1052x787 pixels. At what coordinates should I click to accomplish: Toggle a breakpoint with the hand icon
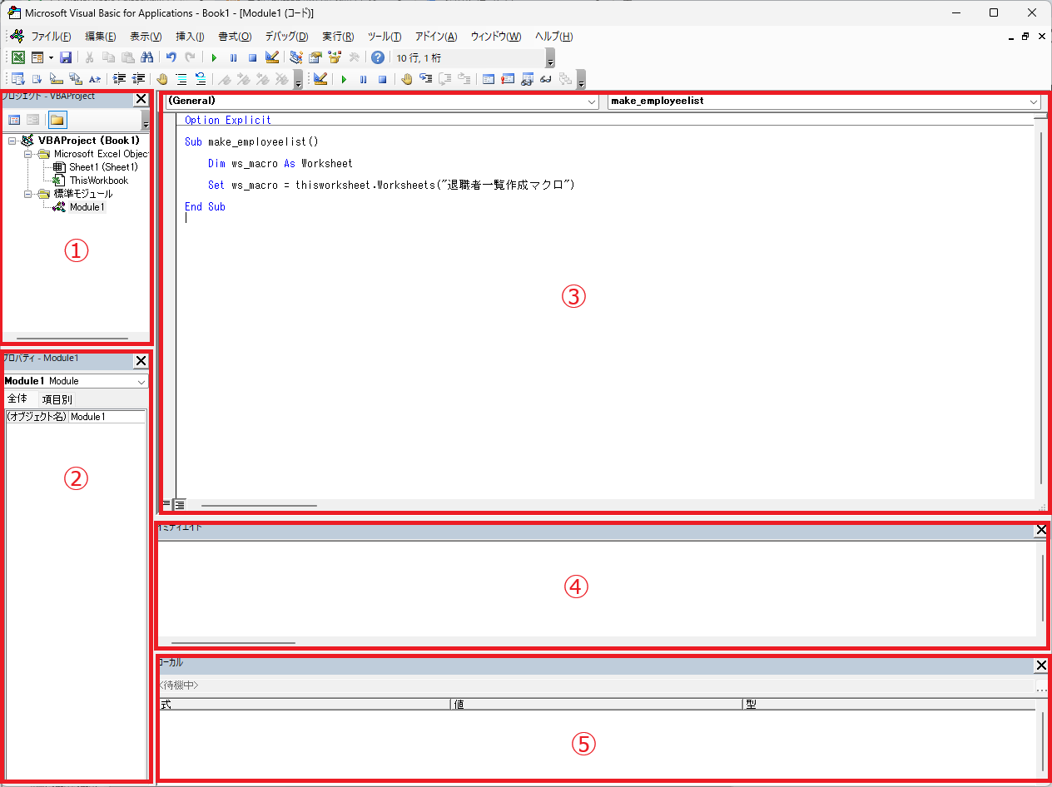(161, 79)
